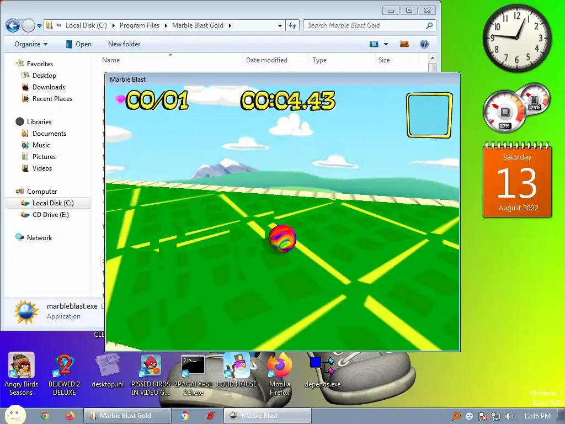Open the view options dropdown arrow
The image size is (565, 424).
tap(386, 44)
